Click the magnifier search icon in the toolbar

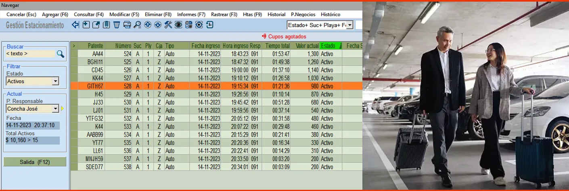pyautogui.click(x=137, y=25)
